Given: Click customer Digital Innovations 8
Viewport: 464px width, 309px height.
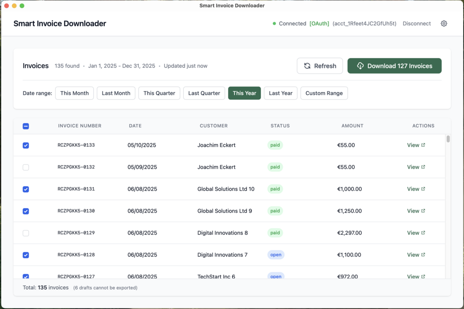Looking at the screenshot, I should 223,233.
